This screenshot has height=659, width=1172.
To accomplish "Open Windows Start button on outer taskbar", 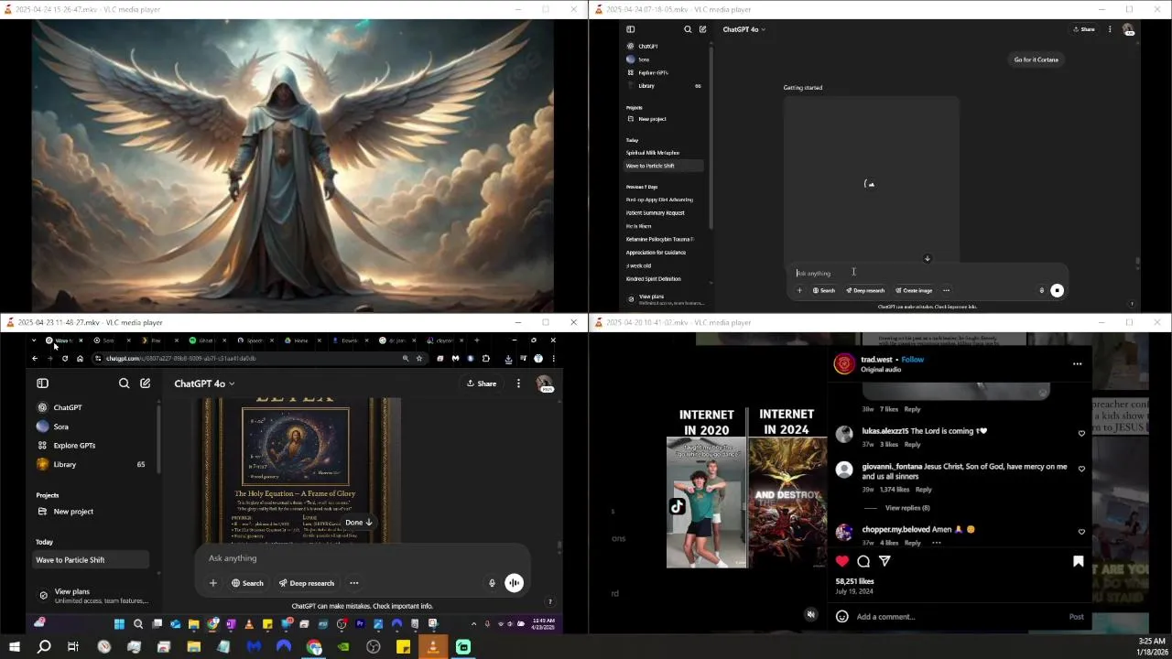I will pos(14,647).
